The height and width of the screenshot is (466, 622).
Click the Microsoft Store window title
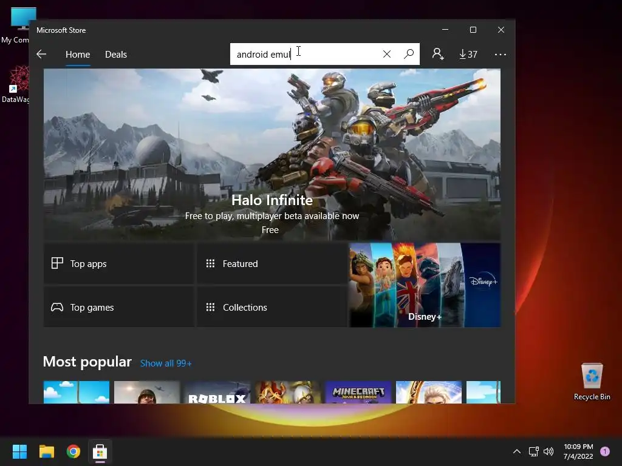(x=61, y=30)
